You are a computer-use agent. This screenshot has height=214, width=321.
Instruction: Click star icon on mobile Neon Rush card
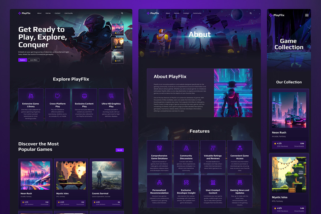pyautogui.click(x=275, y=143)
